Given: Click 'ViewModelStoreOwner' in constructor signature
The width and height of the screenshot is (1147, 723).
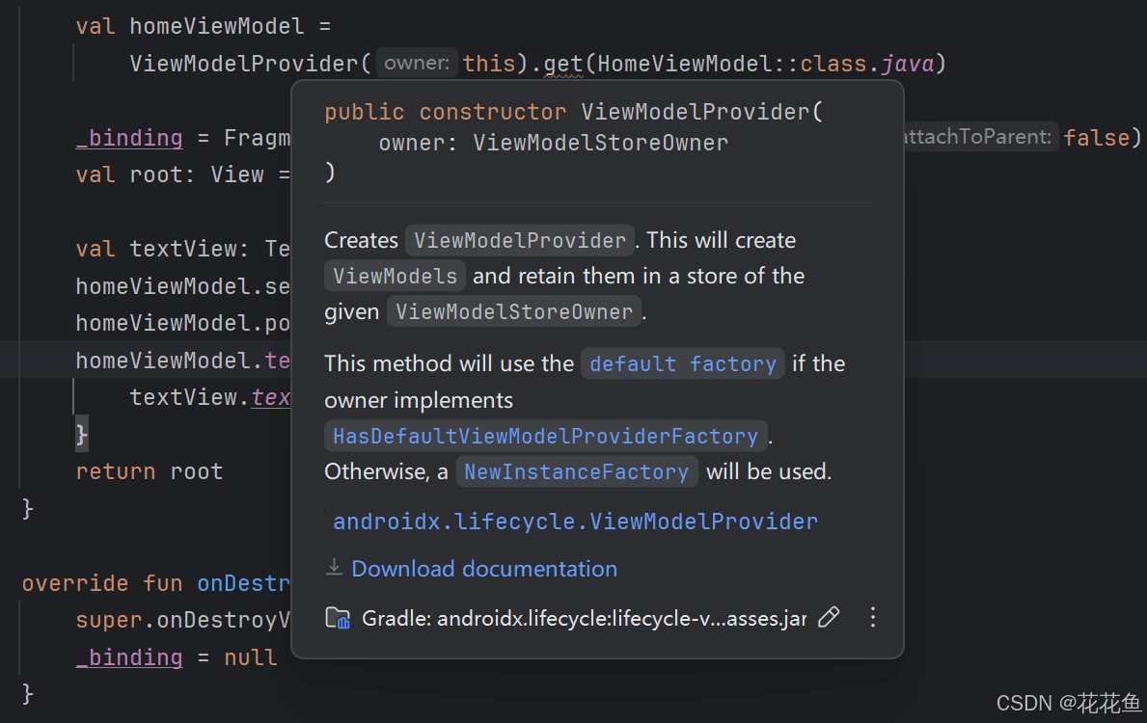Looking at the screenshot, I should (601, 143).
